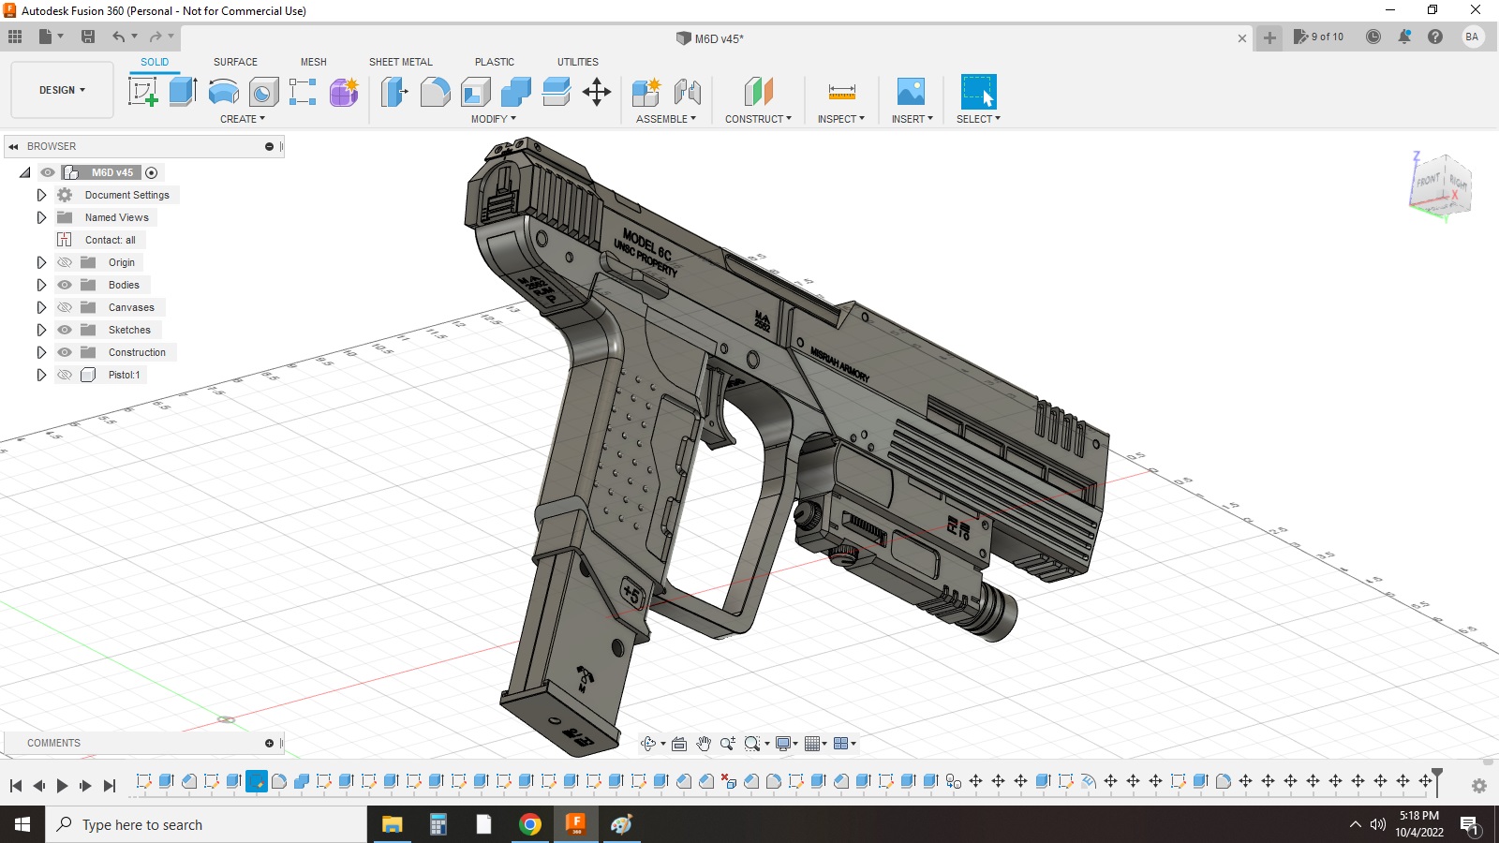Open the Data Panel grid icon
The height and width of the screenshot is (843, 1499).
(x=15, y=37)
